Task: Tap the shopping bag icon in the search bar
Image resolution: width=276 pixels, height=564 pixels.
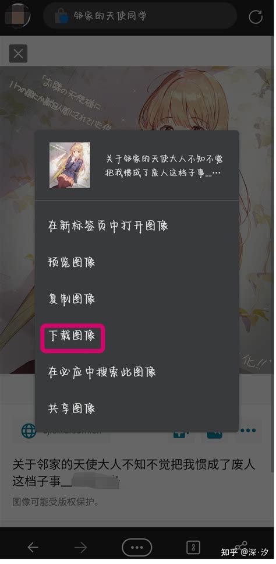Action: pos(61,16)
